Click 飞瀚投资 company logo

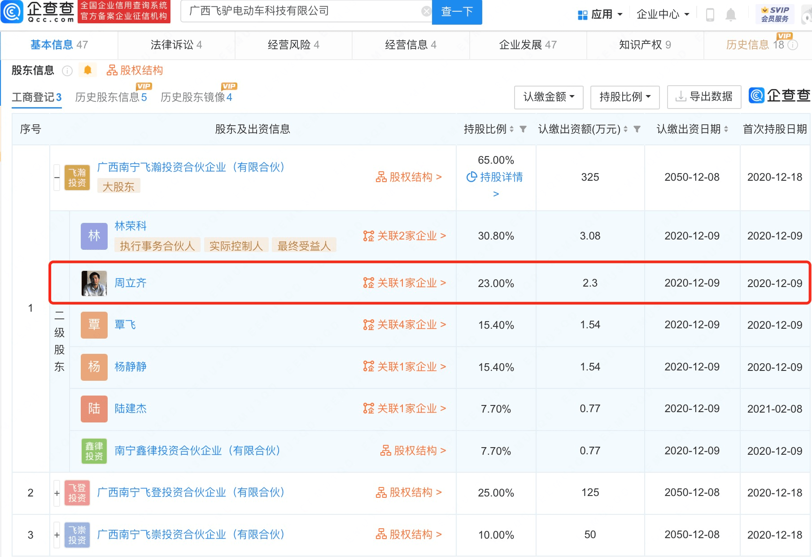coord(77,178)
